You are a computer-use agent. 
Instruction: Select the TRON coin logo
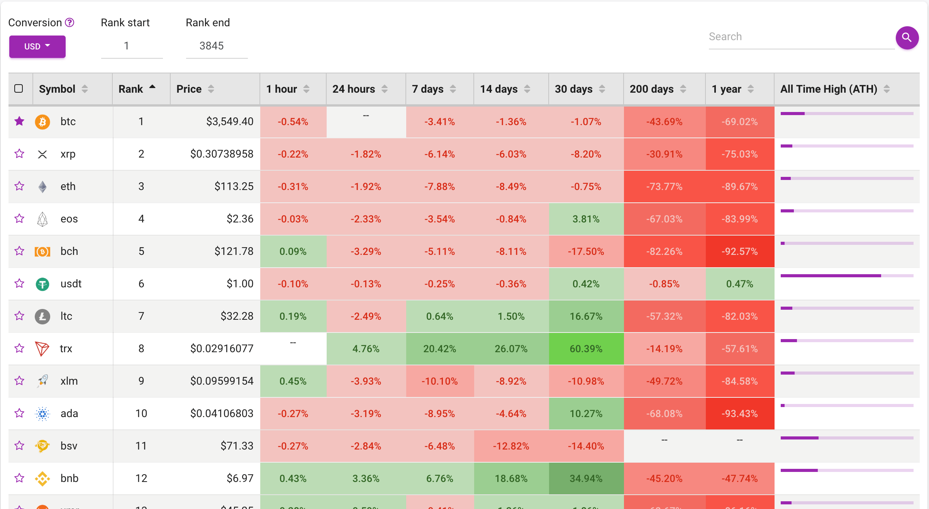pos(42,349)
